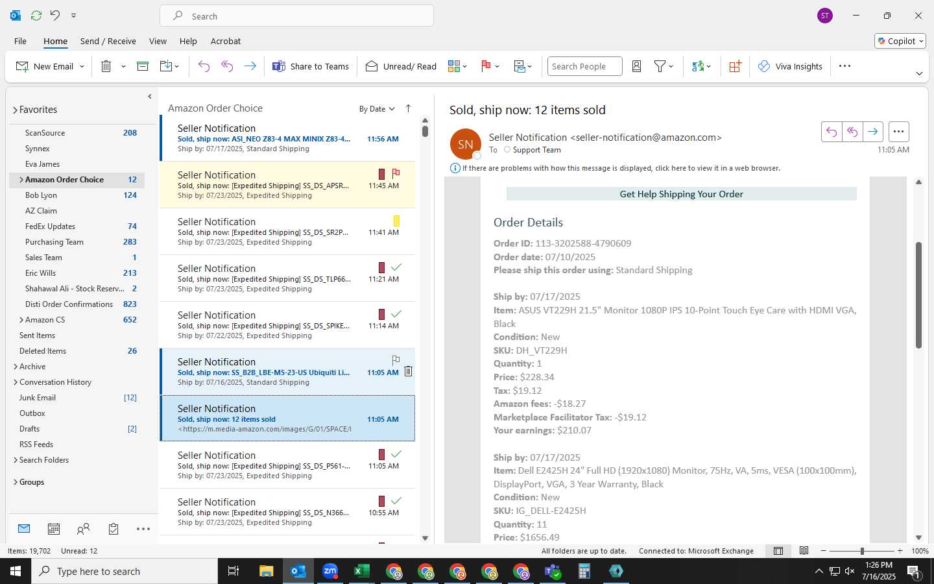This screenshot has height=584, width=934.
Task: Toggle flag on 11:45 AM message
Action: click(x=396, y=174)
